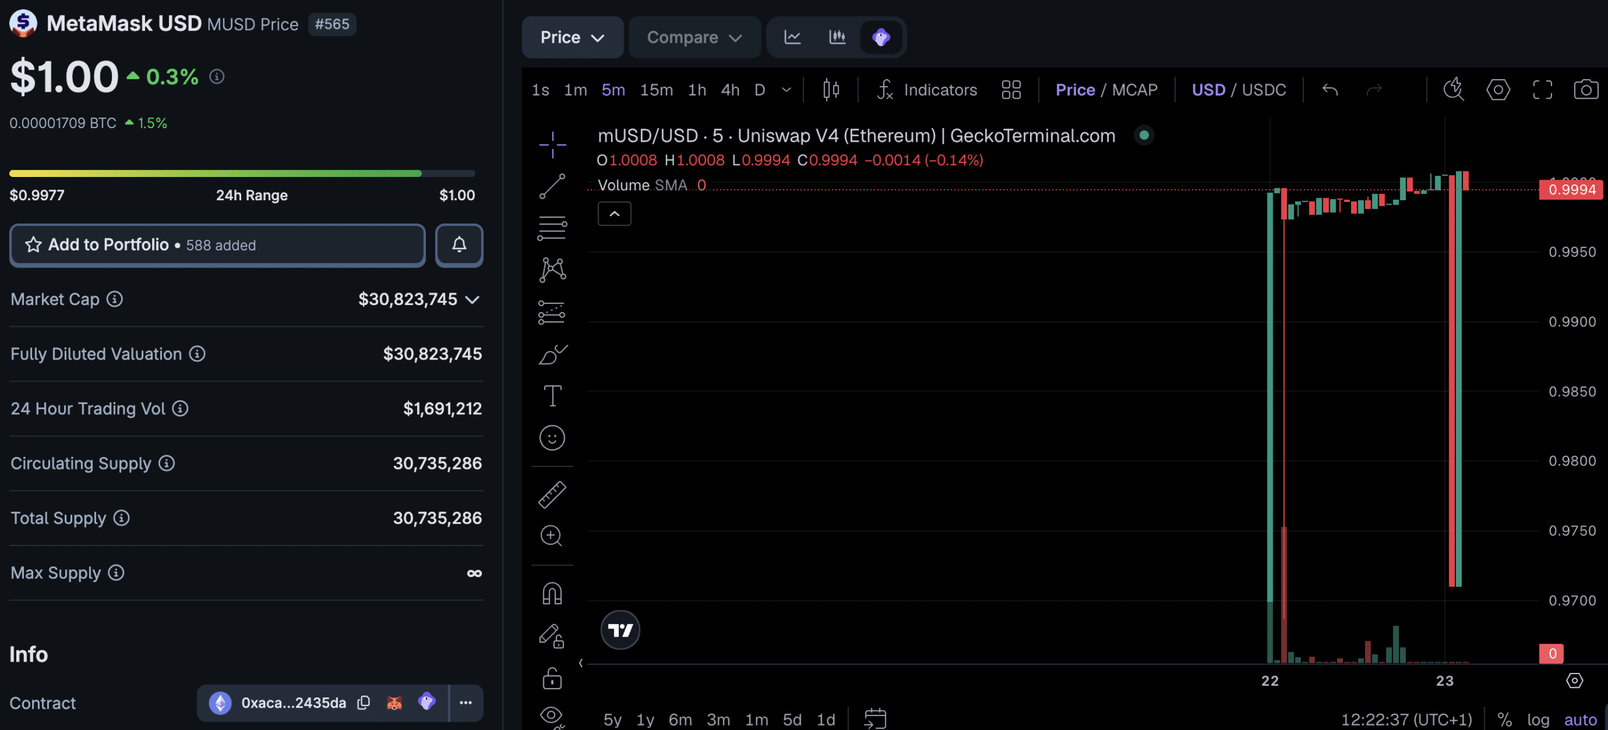Switch chart quote to USDC
Screen dimensions: 1608x730
click(1264, 90)
